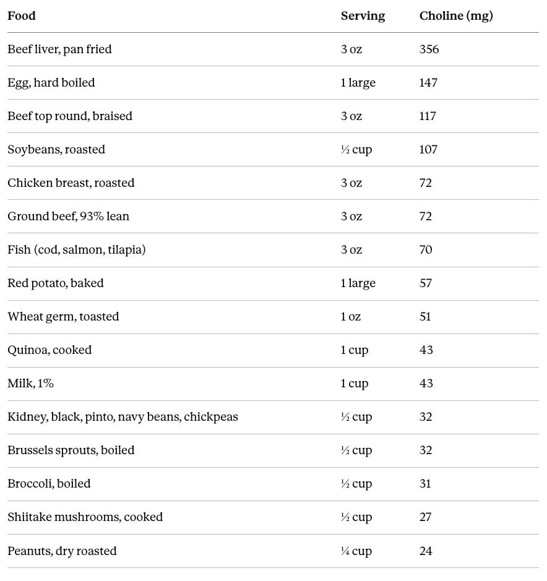This screenshot has height=581, width=547.
Task: Click Wheat germ, toasted food name
Action: click(63, 316)
